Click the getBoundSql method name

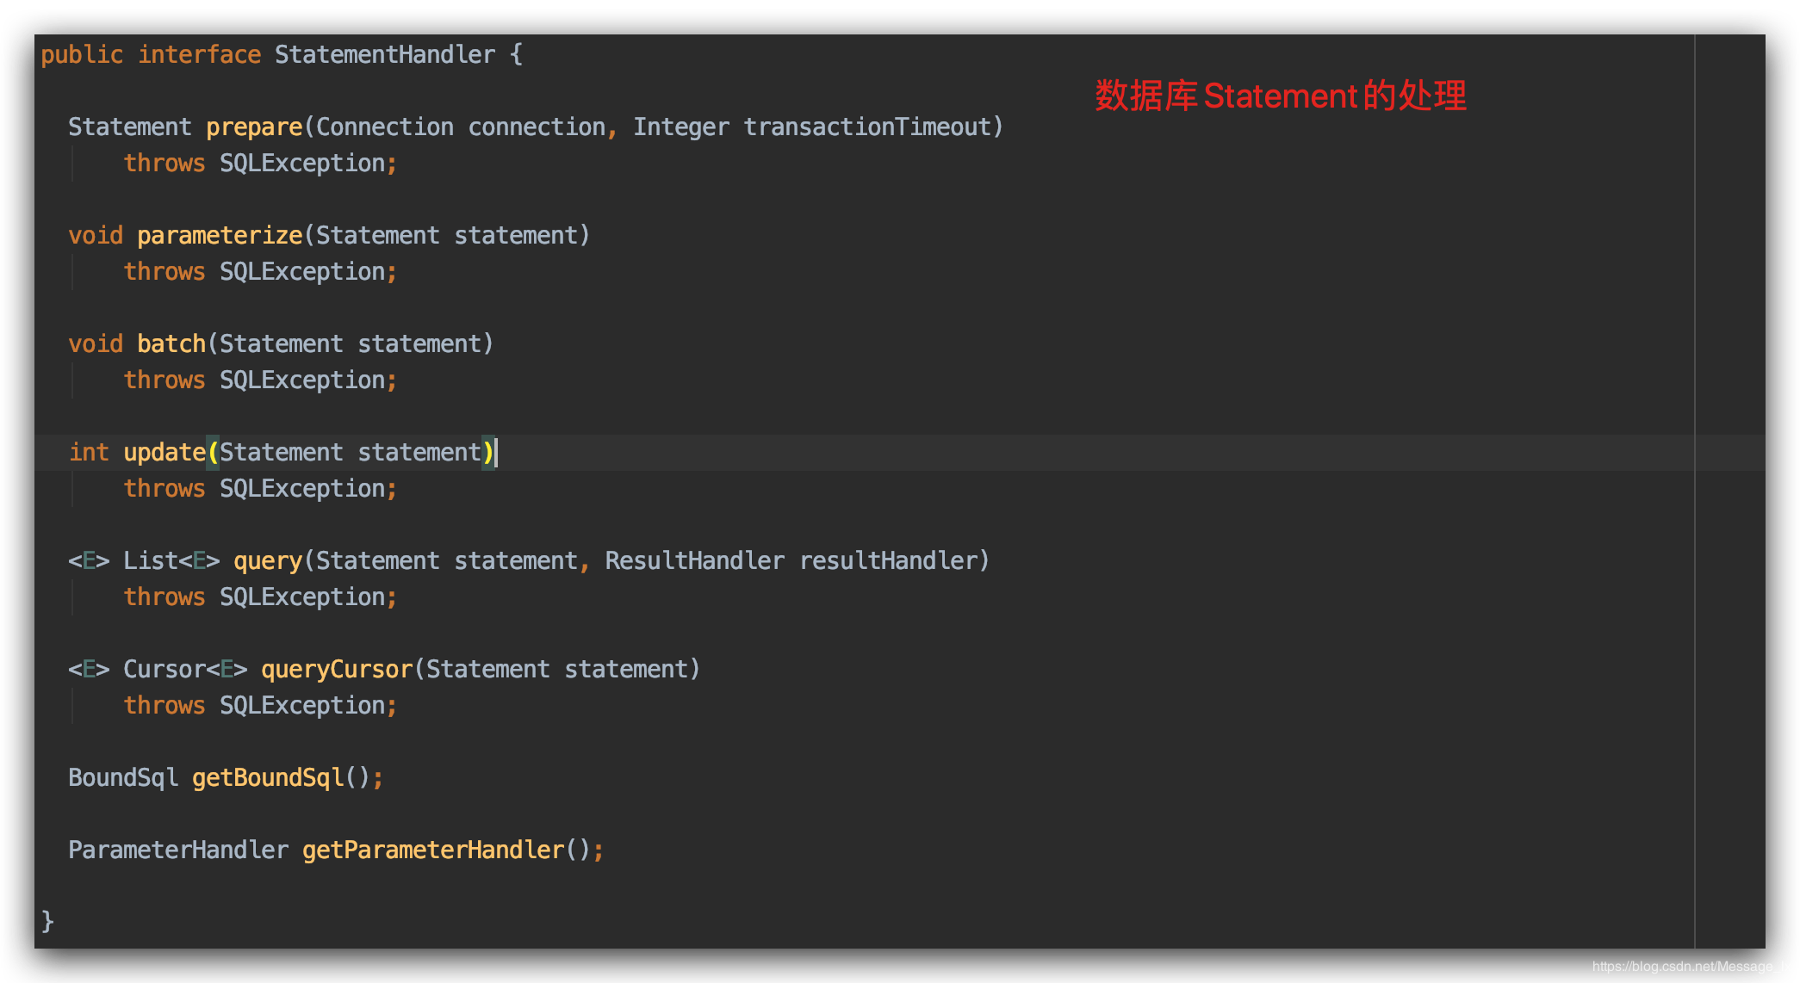[268, 778]
